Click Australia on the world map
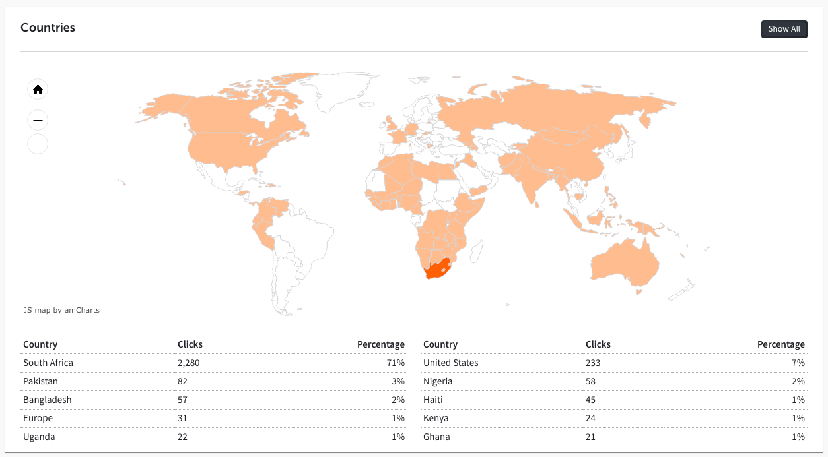The height and width of the screenshot is (457, 828). point(624,262)
